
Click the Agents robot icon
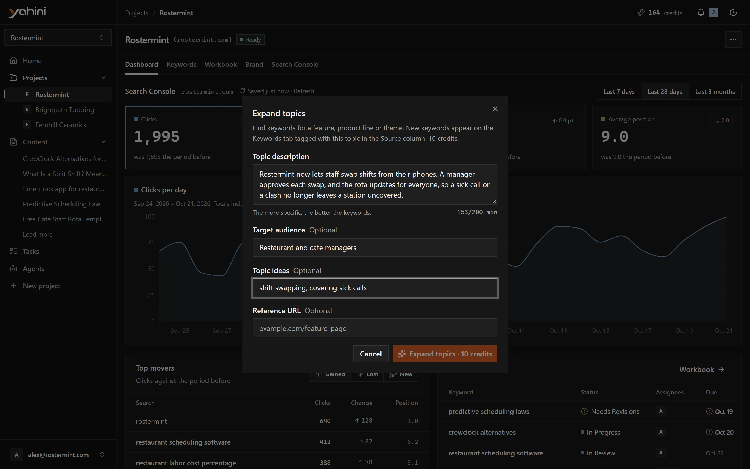click(13, 269)
